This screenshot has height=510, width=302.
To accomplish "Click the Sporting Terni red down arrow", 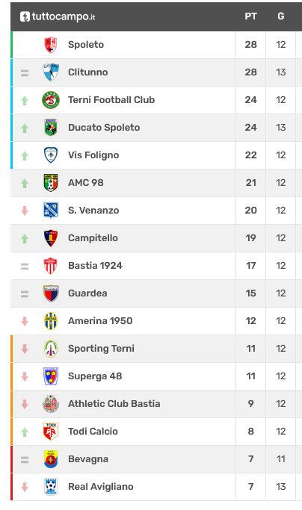I will [x=25, y=349].
